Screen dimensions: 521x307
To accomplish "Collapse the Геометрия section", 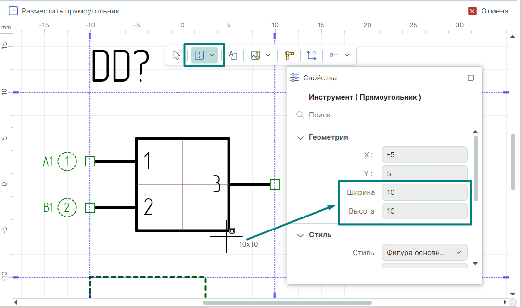I will pos(301,137).
